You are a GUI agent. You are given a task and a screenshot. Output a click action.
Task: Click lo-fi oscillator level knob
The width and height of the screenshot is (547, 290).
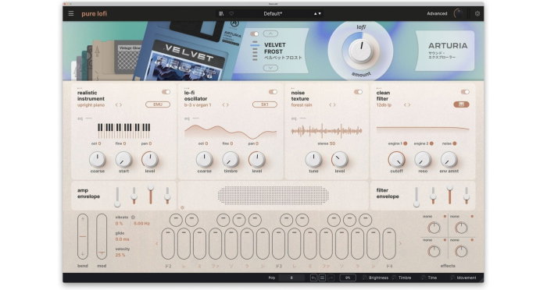tap(257, 160)
